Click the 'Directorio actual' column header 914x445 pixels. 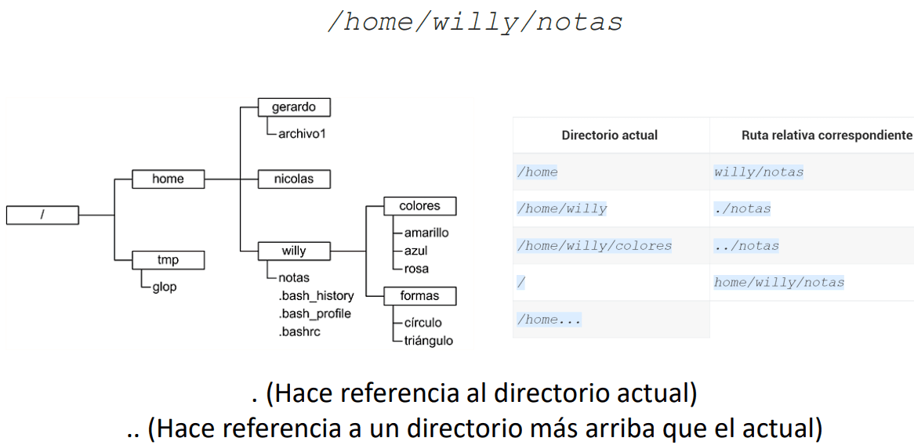tap(610, 135)
